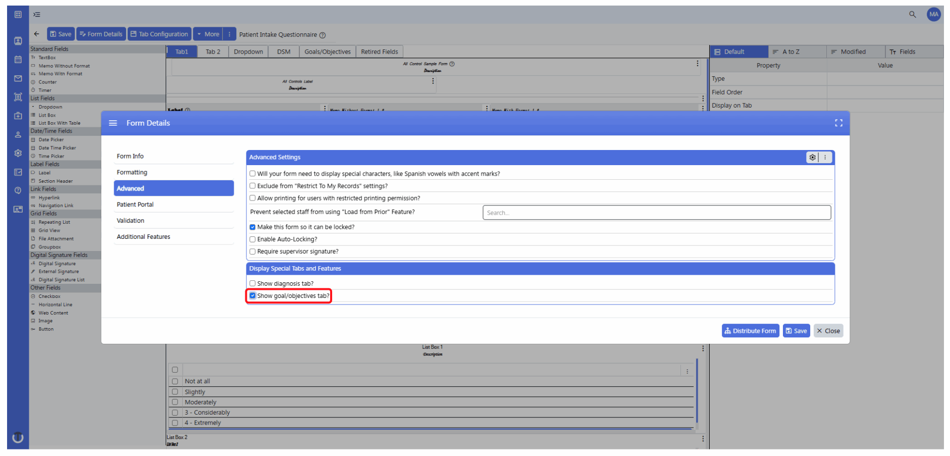Click the back arrow beside Save
Viewport: 950px width, 456px height.
(x=36, y=34)
